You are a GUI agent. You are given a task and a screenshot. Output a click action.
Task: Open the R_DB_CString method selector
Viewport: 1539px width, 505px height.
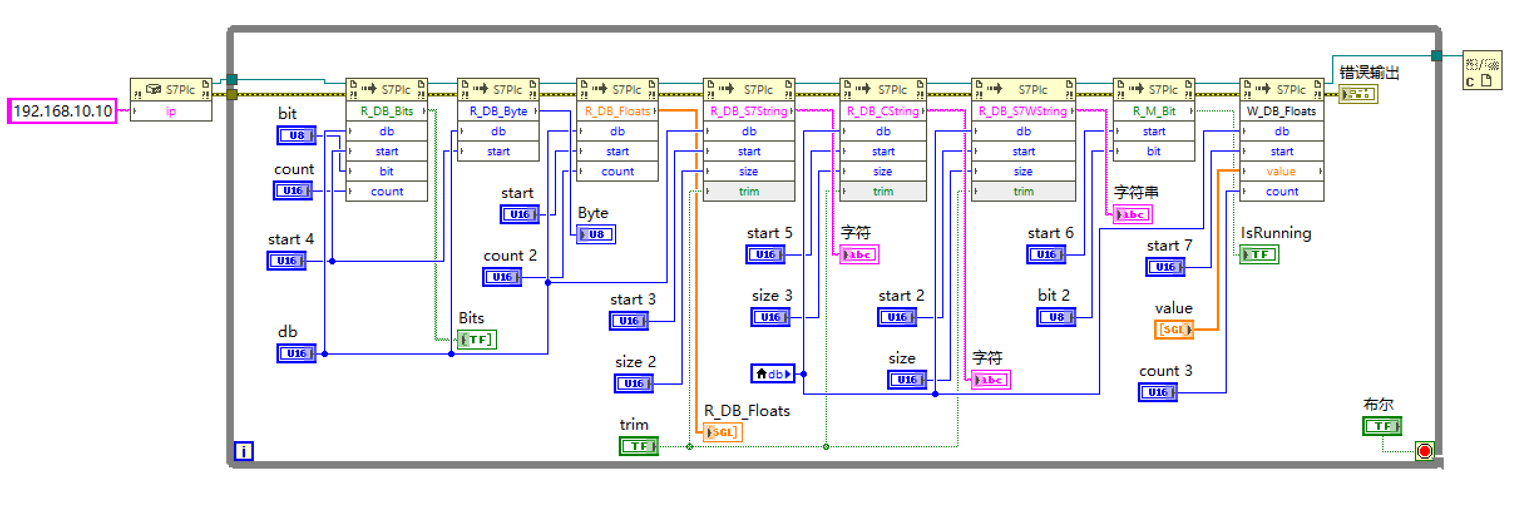[x=883, y=111]
